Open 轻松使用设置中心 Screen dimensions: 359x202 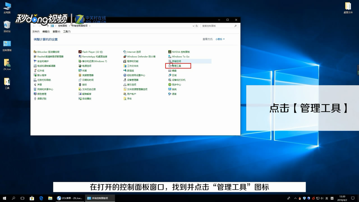tap(134, 75)
